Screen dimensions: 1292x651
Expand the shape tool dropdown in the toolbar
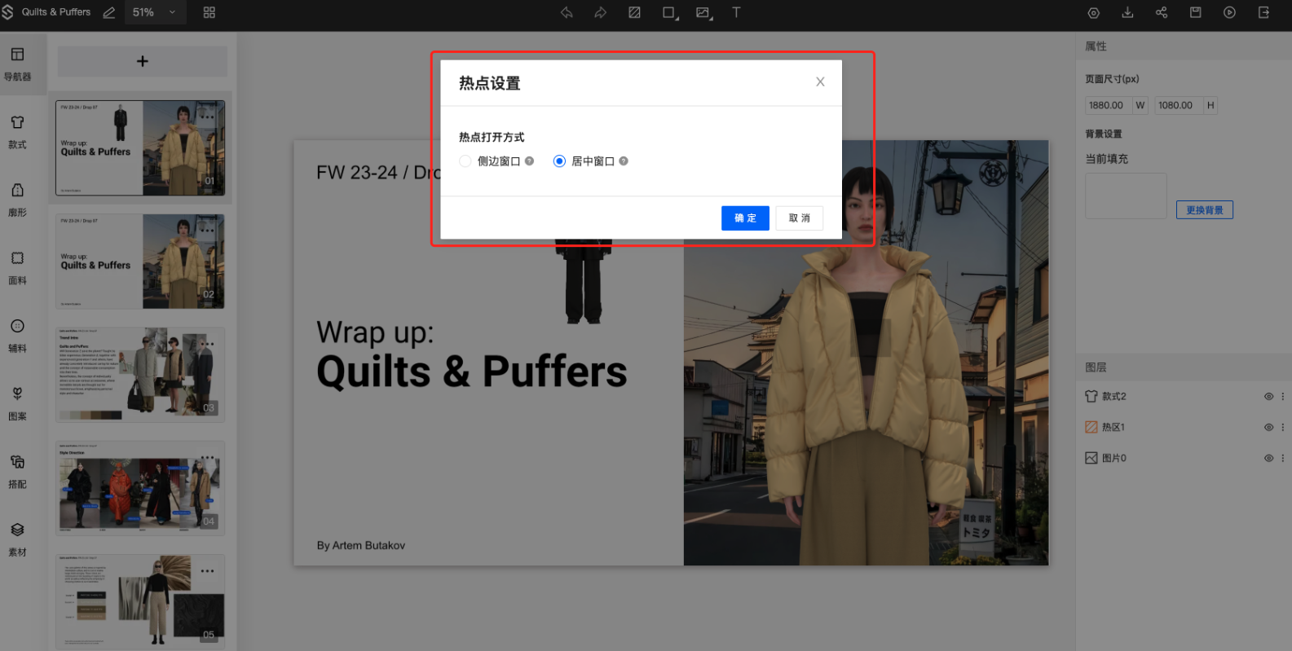(x=670, y=12)
